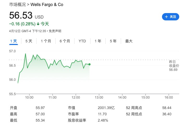Open the 免责声明 disclaimer link
Image resolution: width=186 pixels, height=125 pixels.
pyautogui.click(x=55, y=31)
